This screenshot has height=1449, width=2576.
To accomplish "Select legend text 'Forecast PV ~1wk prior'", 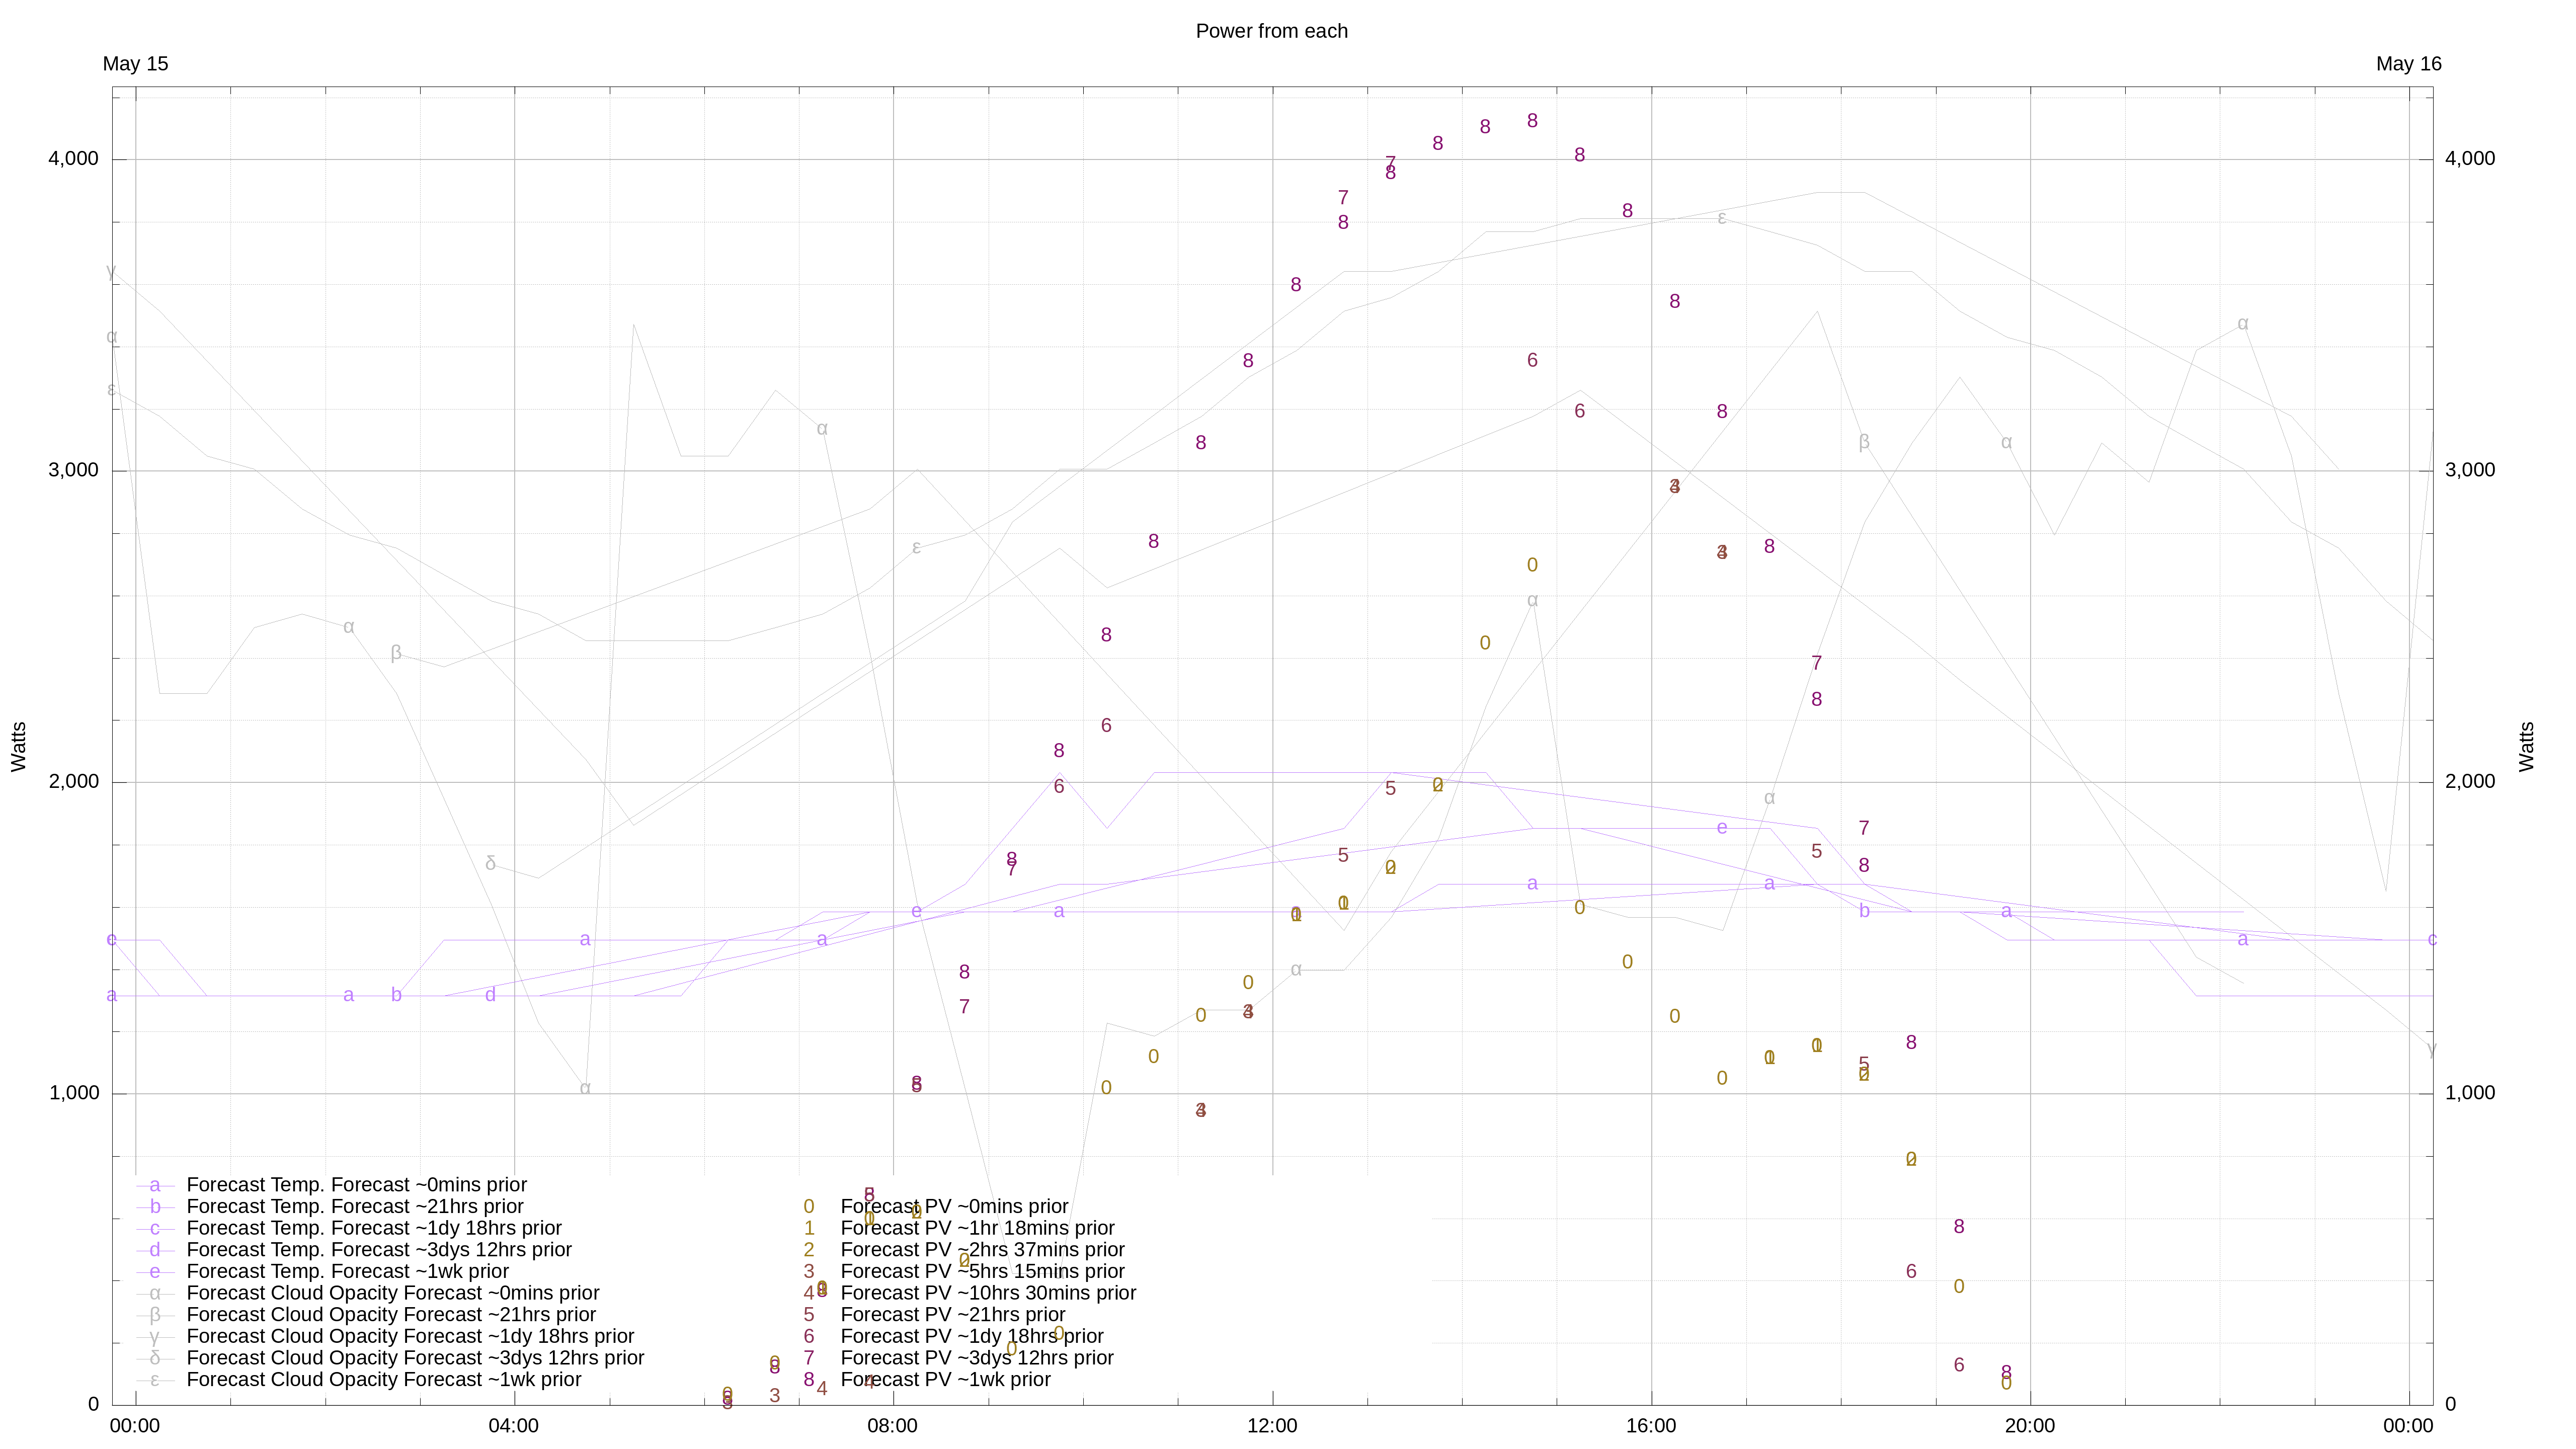I will [x=945, y=1380].
